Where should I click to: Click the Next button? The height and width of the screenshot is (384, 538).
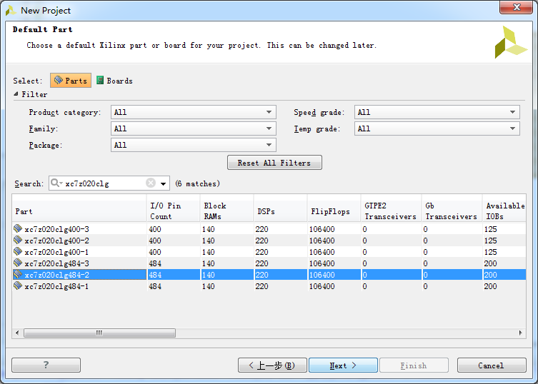343,365
